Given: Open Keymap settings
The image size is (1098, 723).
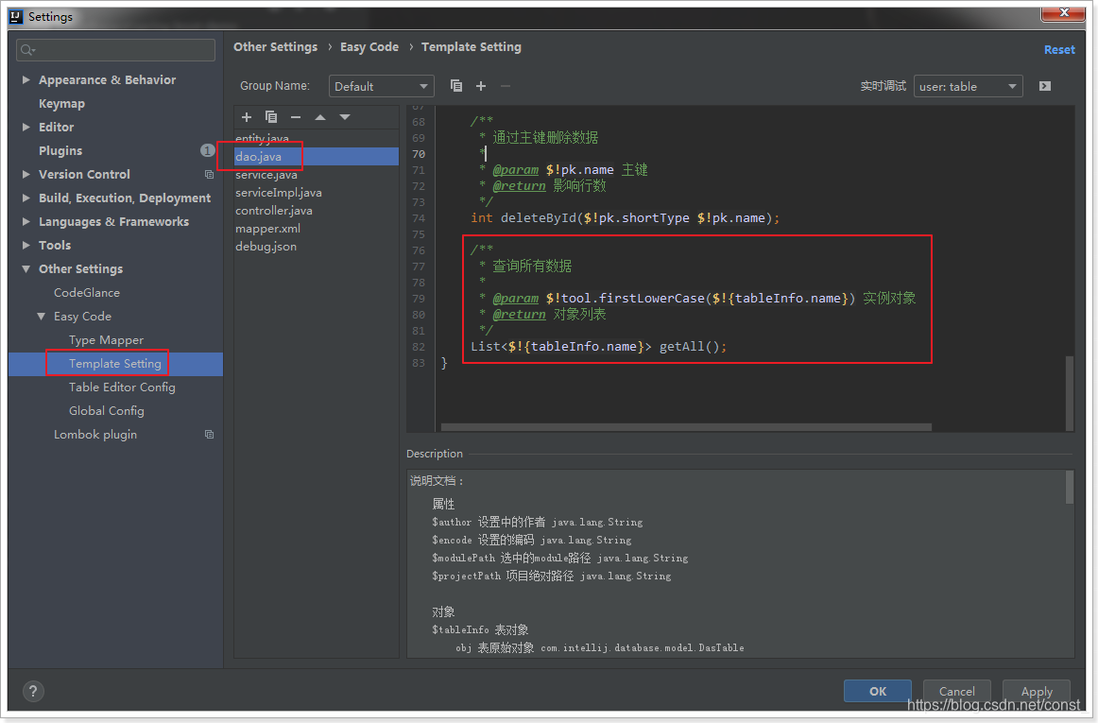Looking at the screenshot, I should 61,103.
